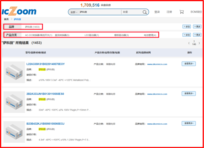Enable multi-select for product category row
The image size is (204, 148).
tap(186, 35)
